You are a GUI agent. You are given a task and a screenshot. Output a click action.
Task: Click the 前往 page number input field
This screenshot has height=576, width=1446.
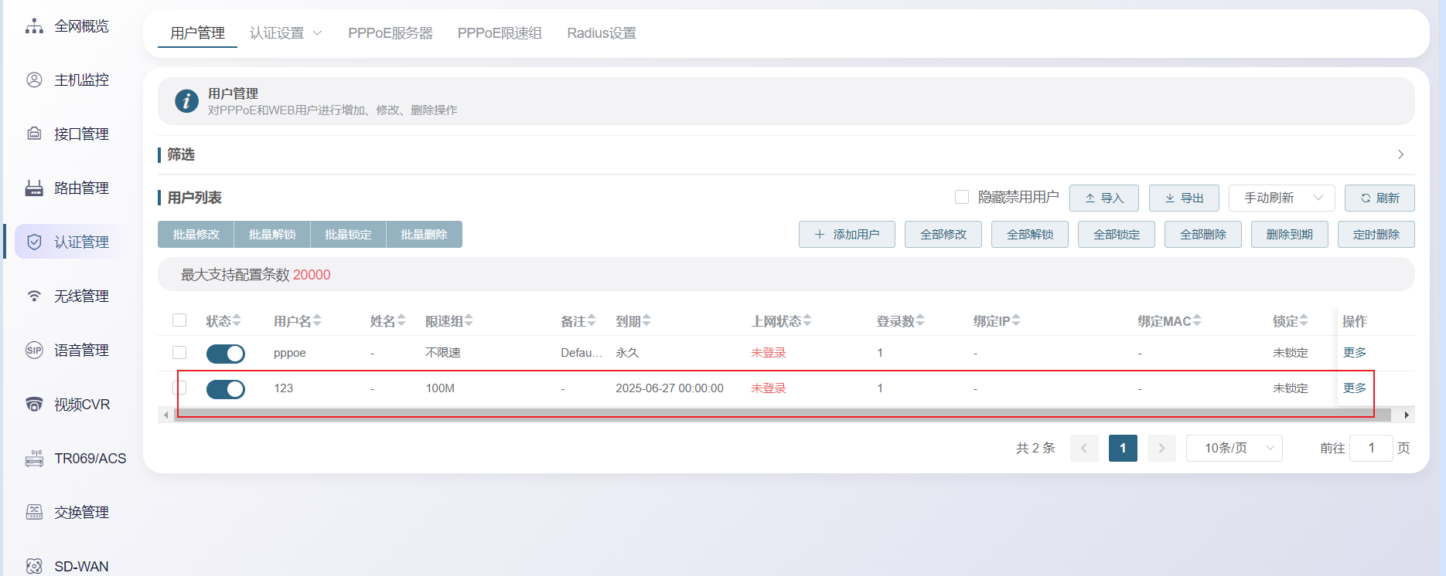[x=1370, y=448]
